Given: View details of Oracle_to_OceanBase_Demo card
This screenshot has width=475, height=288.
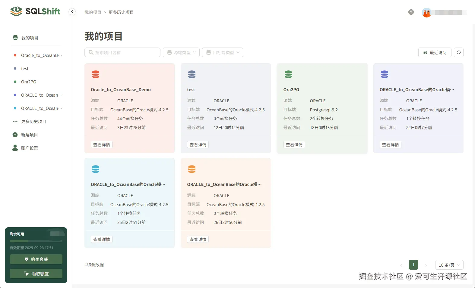Looking at the screenshot, I should coord(102,145).
